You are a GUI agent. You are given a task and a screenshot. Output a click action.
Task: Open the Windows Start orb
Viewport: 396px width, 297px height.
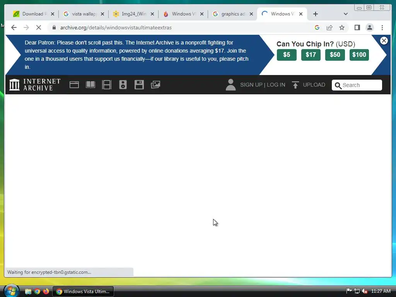pyautogui.click(x=11, y=291)
